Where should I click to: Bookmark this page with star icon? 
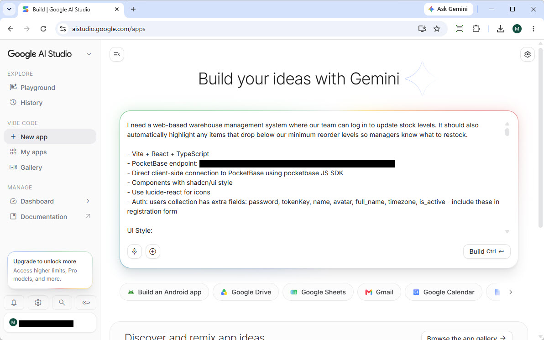pos(437,29)
